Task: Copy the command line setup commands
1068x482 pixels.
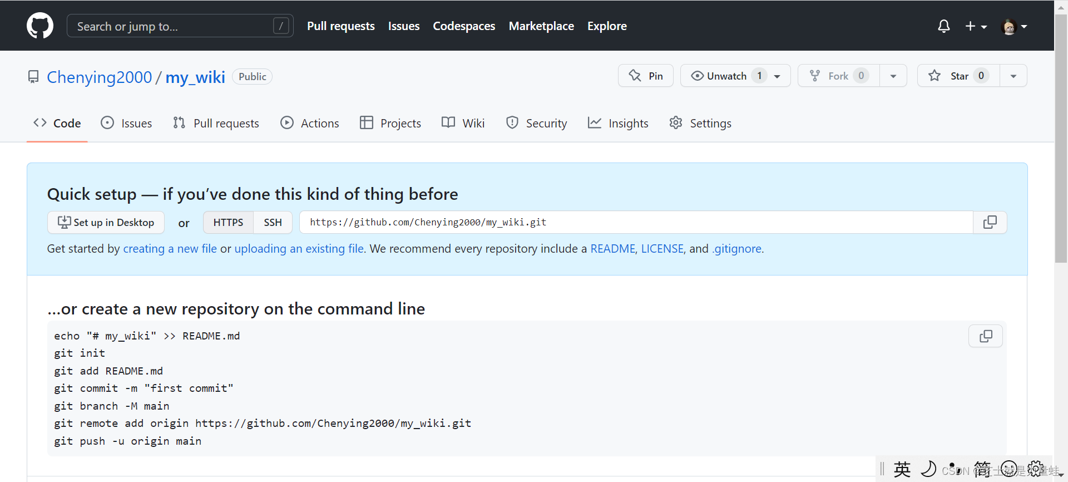Action: (986, 336)
